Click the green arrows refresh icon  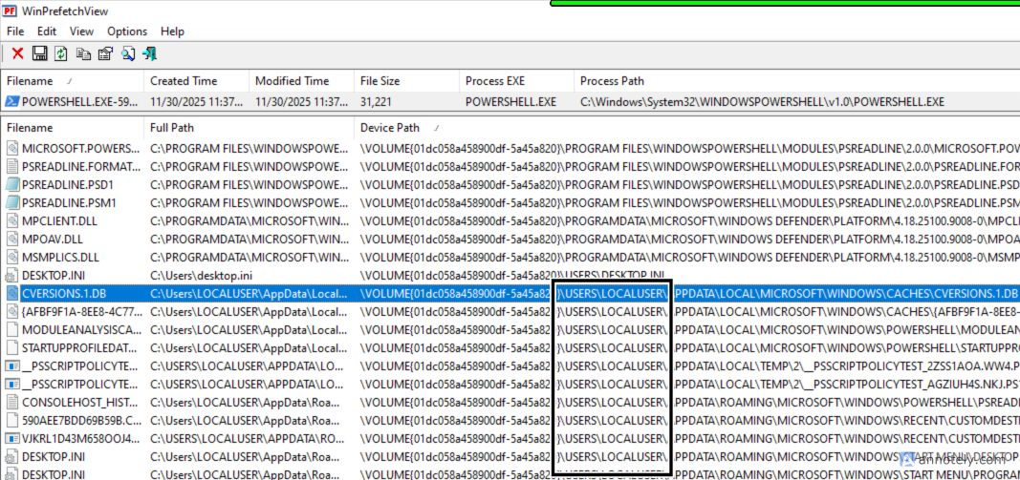click(x=61, y=53)
